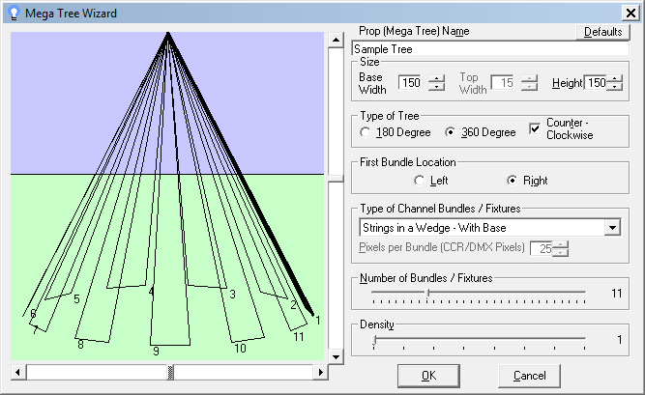Increase Base Width with up arrow
This screenshot has width=645, height=395.
(436, 78)
